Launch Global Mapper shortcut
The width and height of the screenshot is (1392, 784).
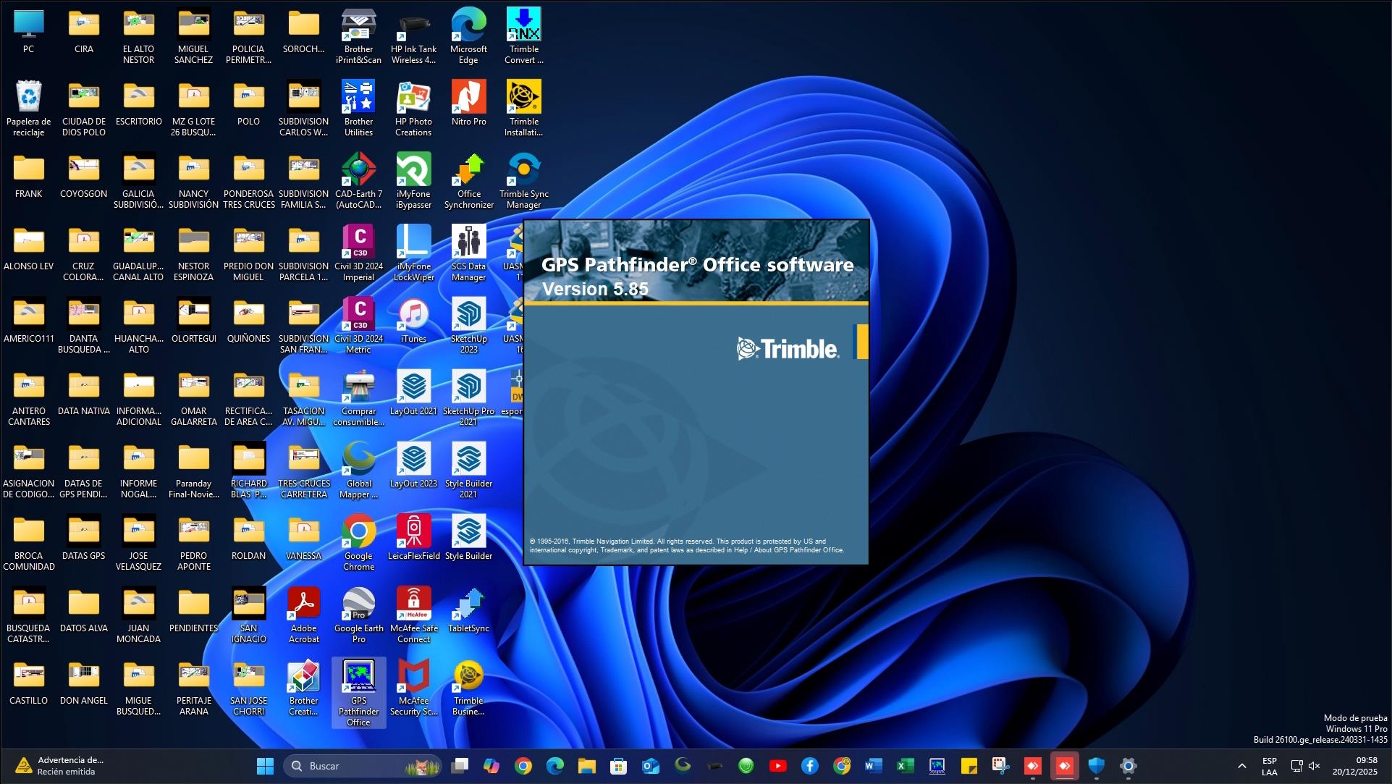(358, 460)
